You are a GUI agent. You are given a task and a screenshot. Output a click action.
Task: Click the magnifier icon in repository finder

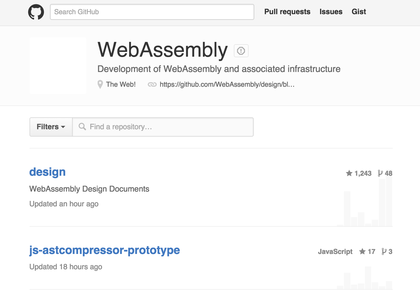click(83, 127)
